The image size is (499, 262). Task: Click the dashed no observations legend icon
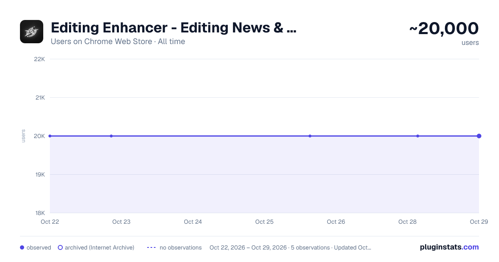click(x=151, y=247)
